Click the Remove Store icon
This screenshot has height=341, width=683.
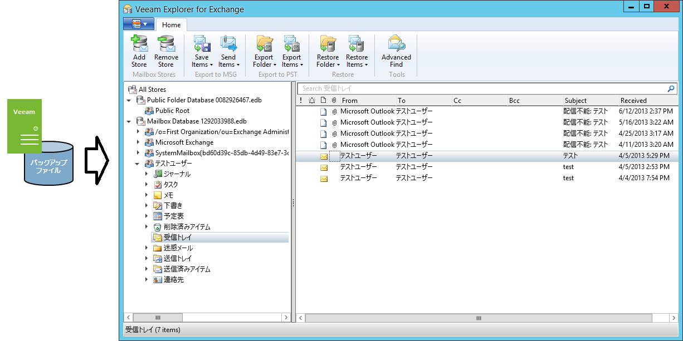click(x=166, y=44)
